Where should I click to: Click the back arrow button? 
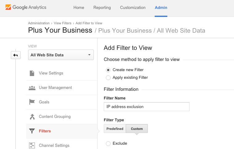click(x=16, y=55)
